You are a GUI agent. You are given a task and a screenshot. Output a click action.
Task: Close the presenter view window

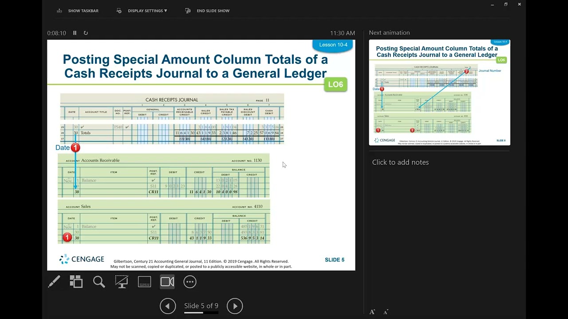click(519, 4)
